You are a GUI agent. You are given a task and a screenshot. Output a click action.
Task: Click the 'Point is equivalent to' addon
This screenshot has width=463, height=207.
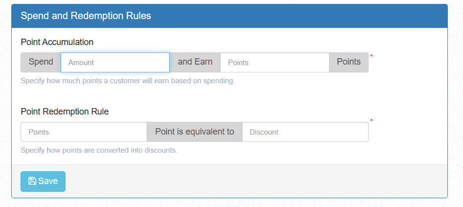coord(195,132)
